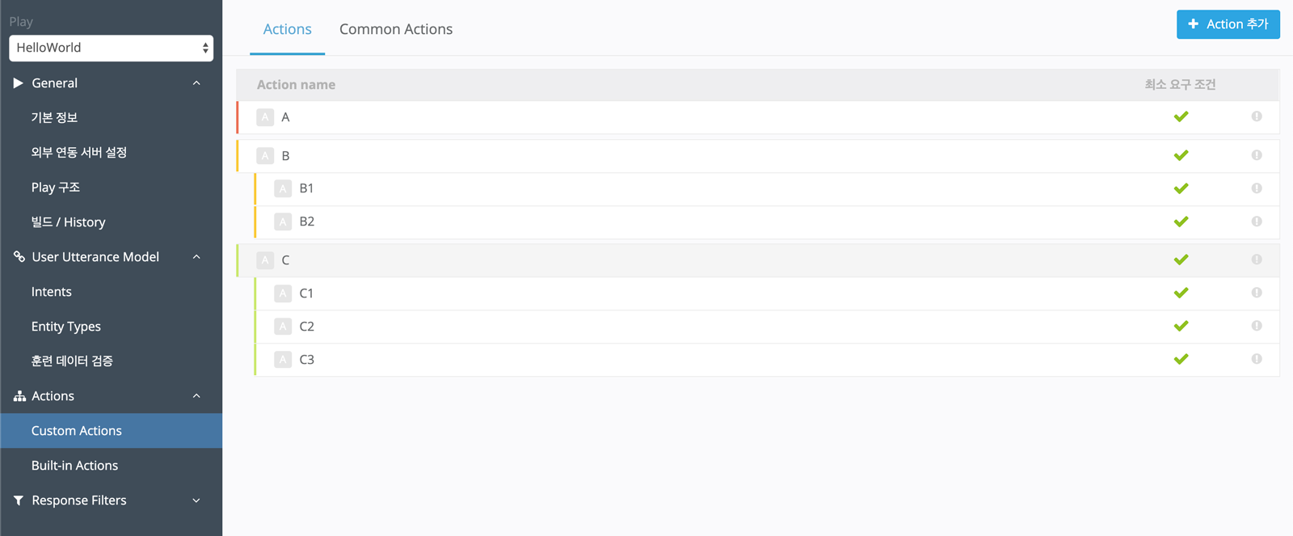
Task: Click the info icon on row B2
Action: click(x=1256, y=222)
